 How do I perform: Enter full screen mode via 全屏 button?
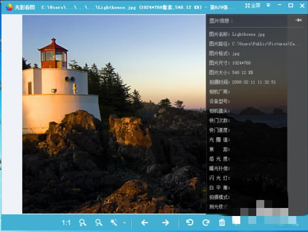pos(253,6)
